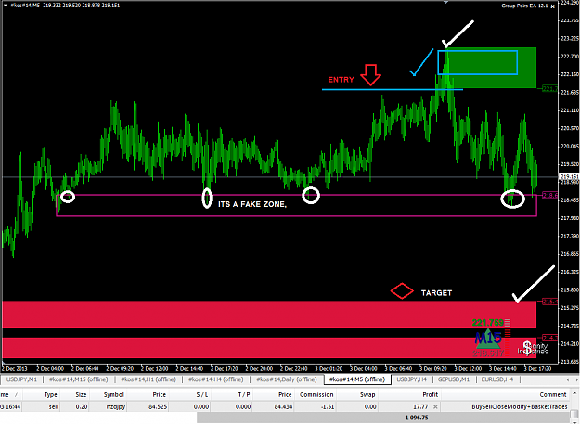The width and height of the screenshot is (580, 424).
Task: Click the BuySellCloseModify+BasketTrades comment
Action: pyautogui.click(x=520, y=406)
